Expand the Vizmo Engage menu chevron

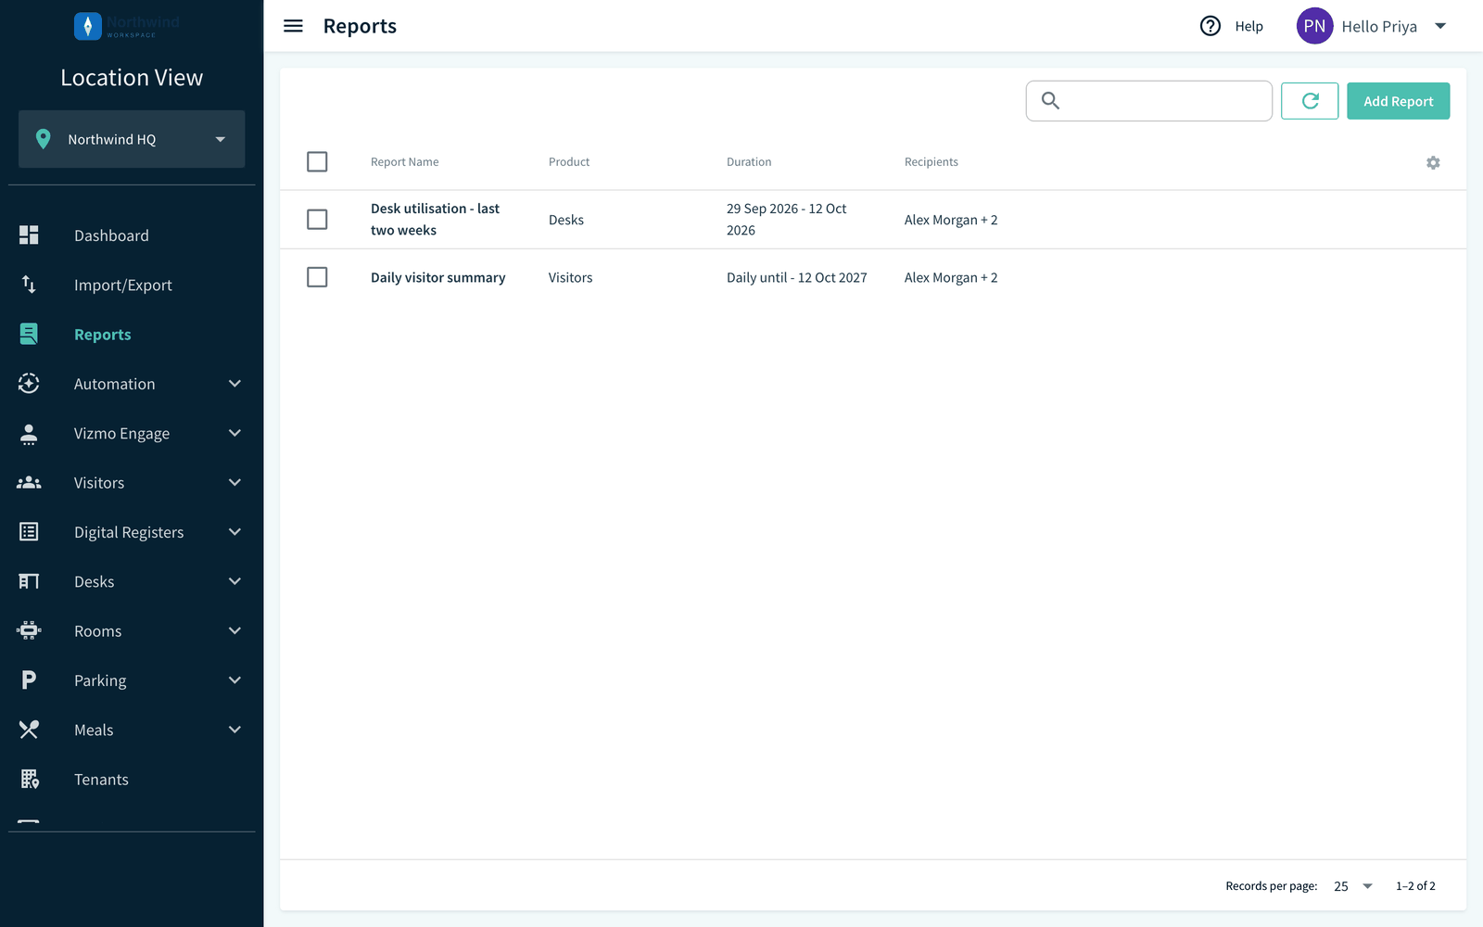235,433
